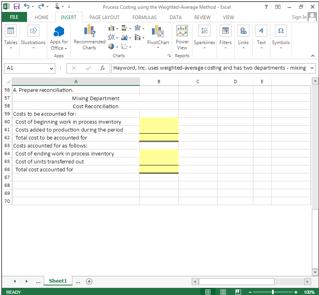Expand the Name Box dropdown
Viewport: 319px width, 295px height.
(51, 68)
